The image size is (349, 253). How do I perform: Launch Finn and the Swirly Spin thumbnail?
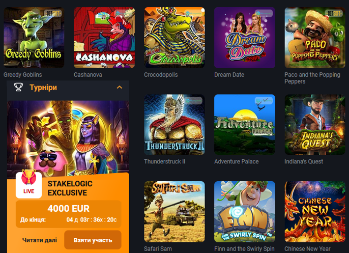pos(245,212)
